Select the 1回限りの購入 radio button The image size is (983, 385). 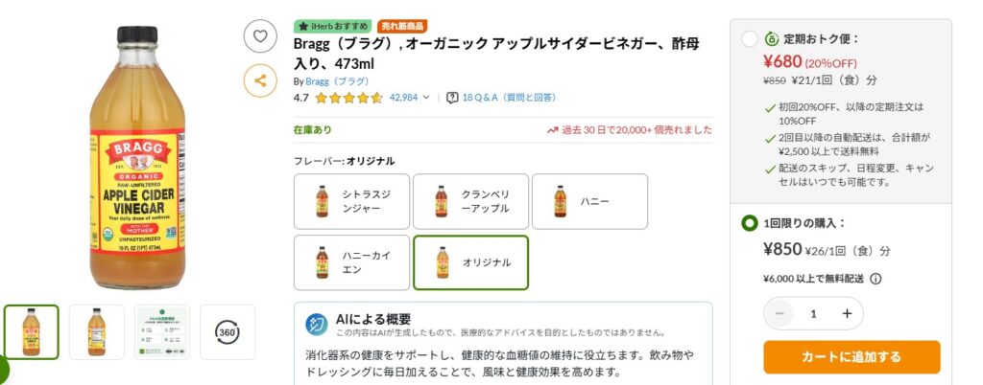(749, 223)
